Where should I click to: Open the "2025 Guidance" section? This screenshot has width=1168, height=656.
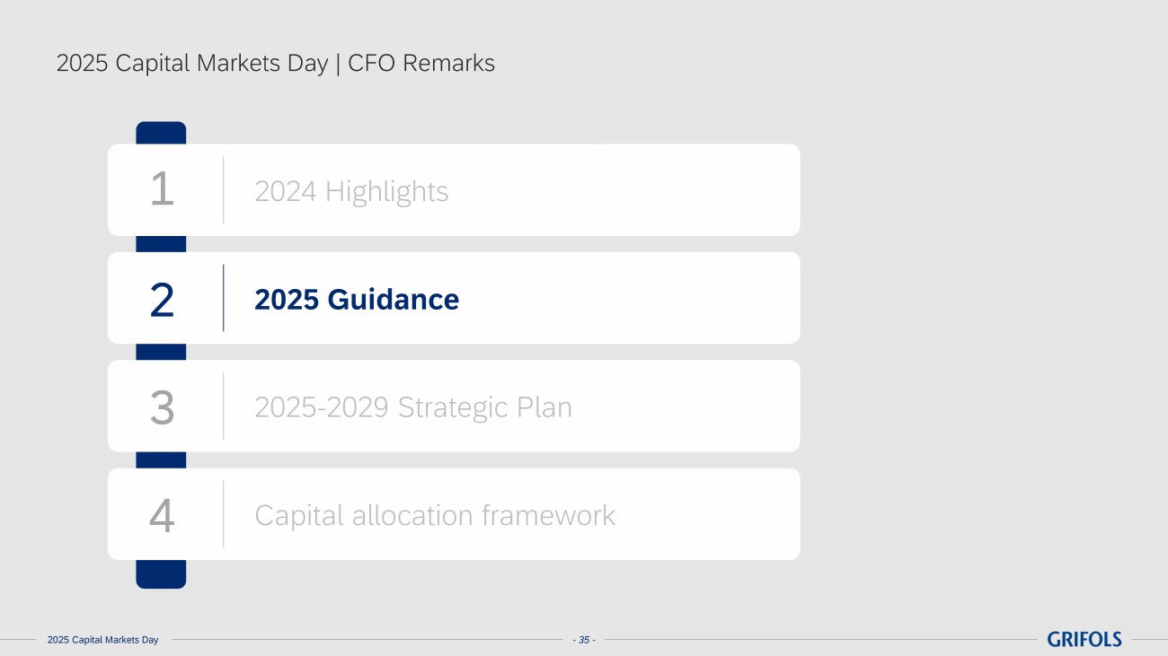pyautogui.click(x=357, y=299)
